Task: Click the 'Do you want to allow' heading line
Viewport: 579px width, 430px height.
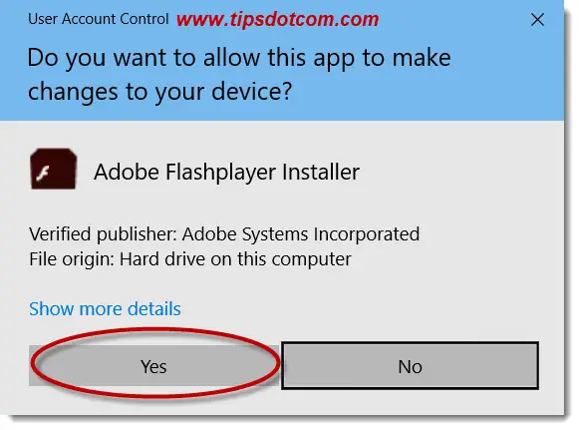Action: (239, 59)
